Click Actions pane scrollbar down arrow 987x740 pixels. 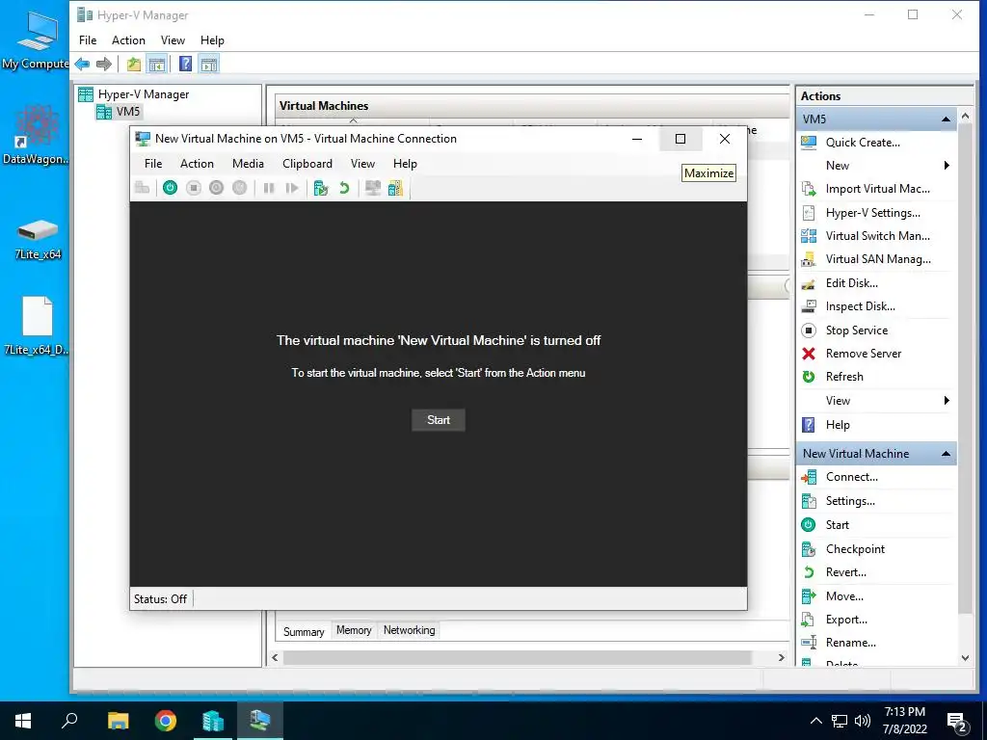(x=965, y=658)
